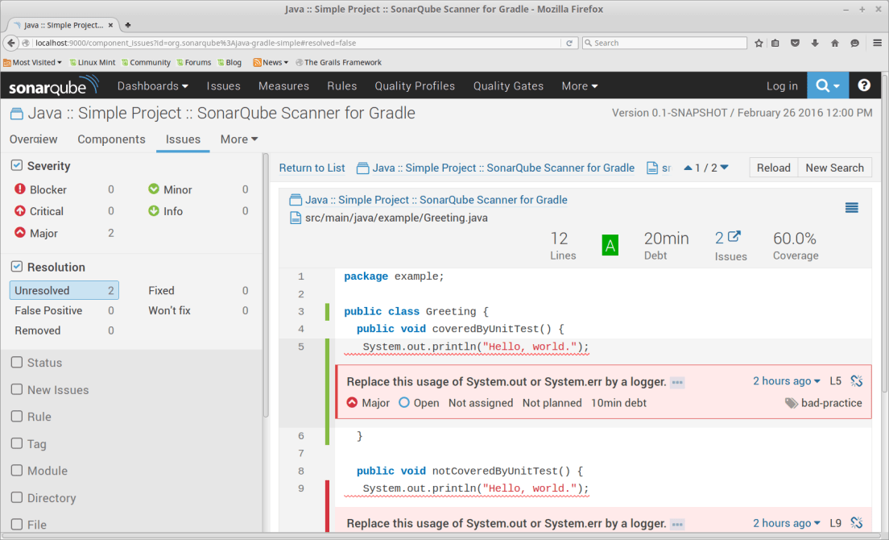889x540 pixels.
Task: Click the Reload button
Action: (772, 168)
